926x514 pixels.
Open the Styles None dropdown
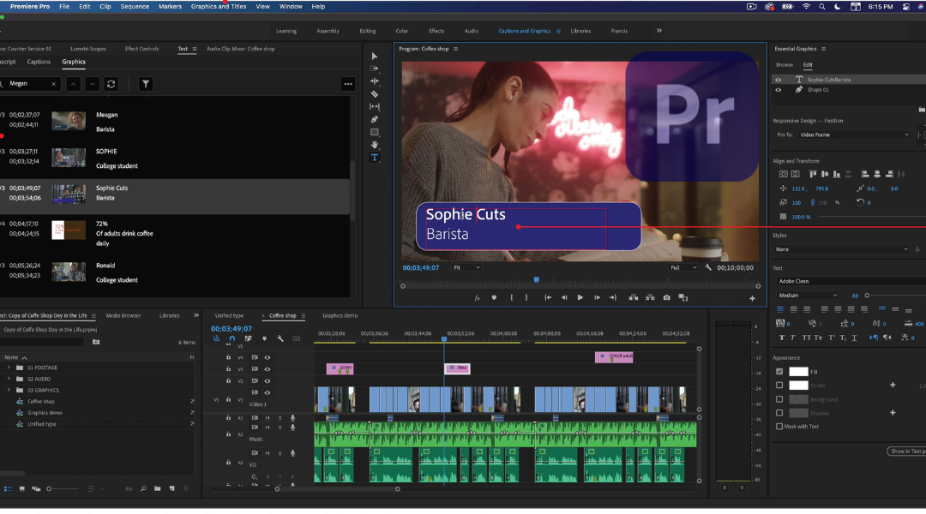(842, 249)
